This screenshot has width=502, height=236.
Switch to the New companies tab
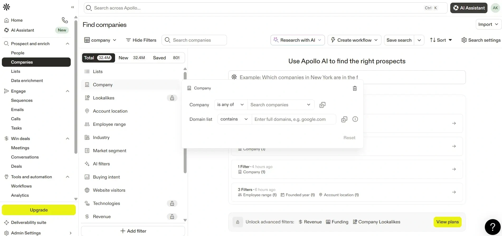tap(132, 58)
